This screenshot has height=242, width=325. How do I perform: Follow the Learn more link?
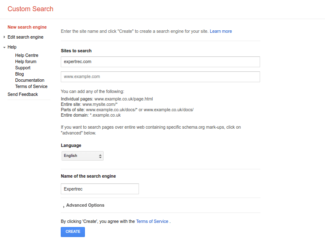tap(221, 31)
